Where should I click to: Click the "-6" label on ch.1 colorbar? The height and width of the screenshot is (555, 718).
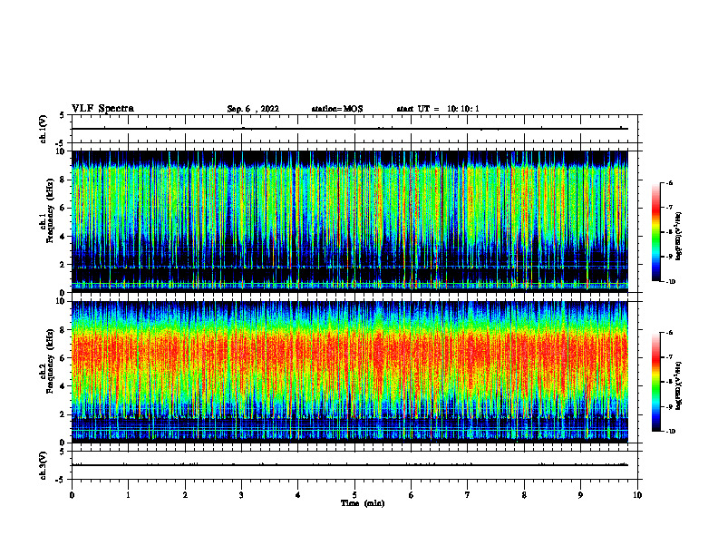(x=670, y=182)
